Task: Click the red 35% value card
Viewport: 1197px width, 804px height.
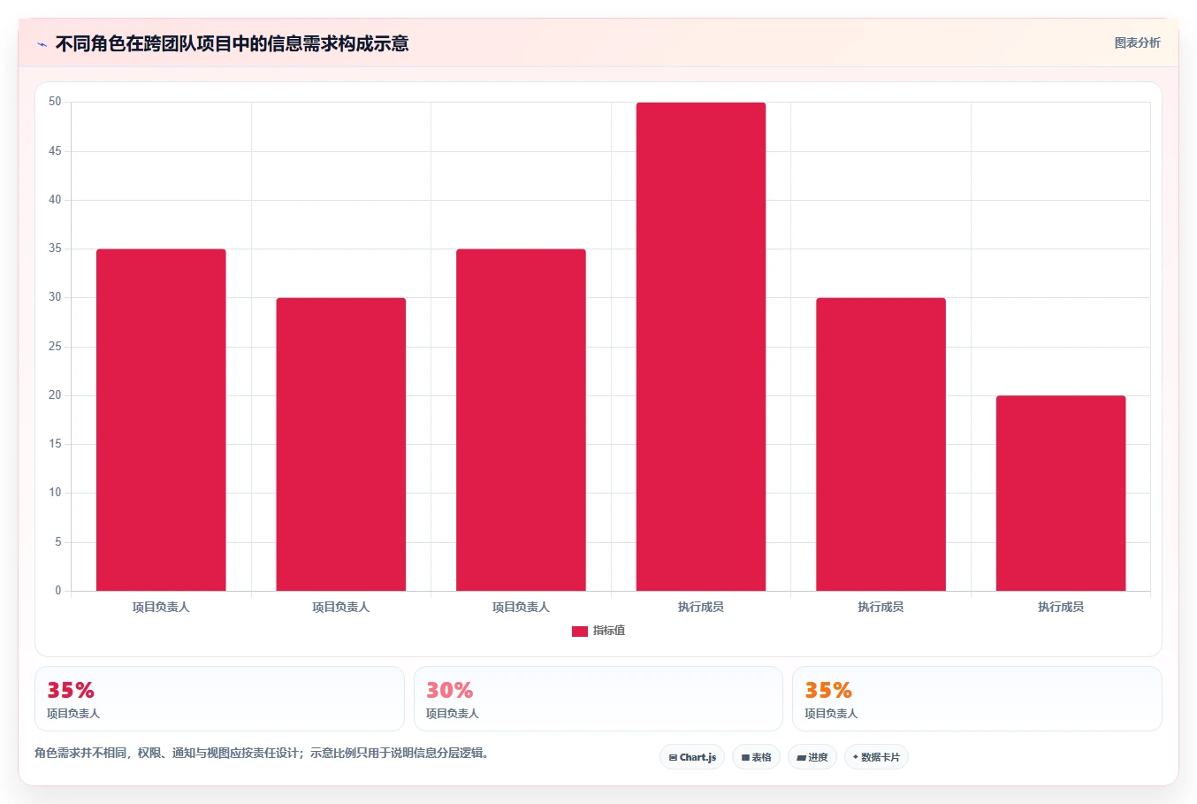Action: 219,699
